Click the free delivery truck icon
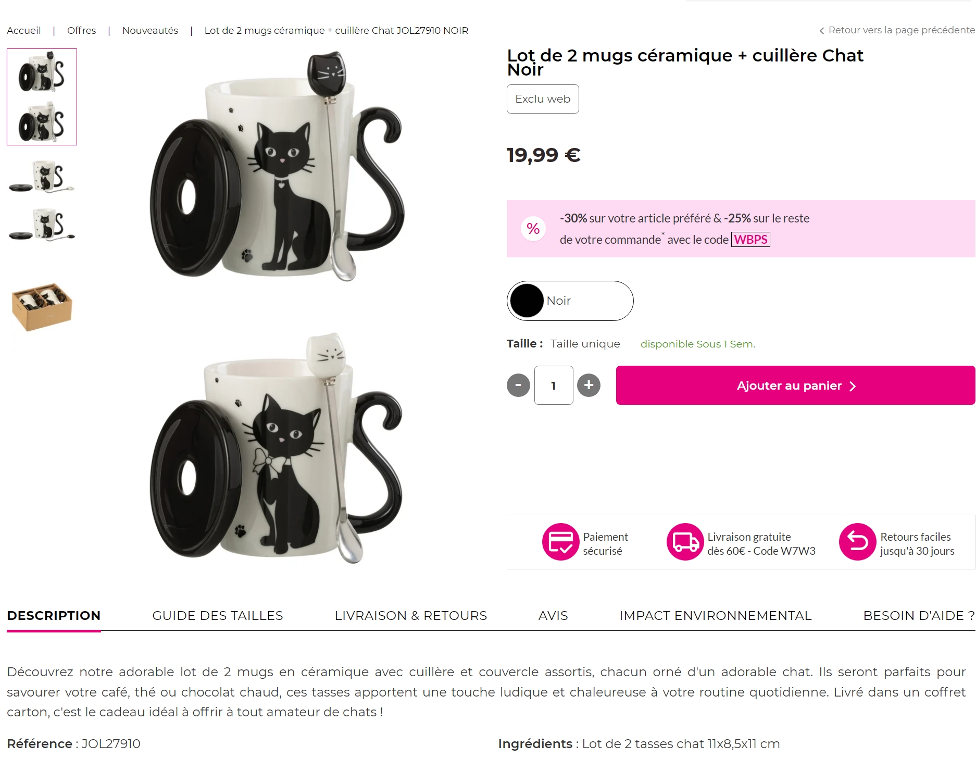Screen dimensions: 976x783 coord(685,542)
